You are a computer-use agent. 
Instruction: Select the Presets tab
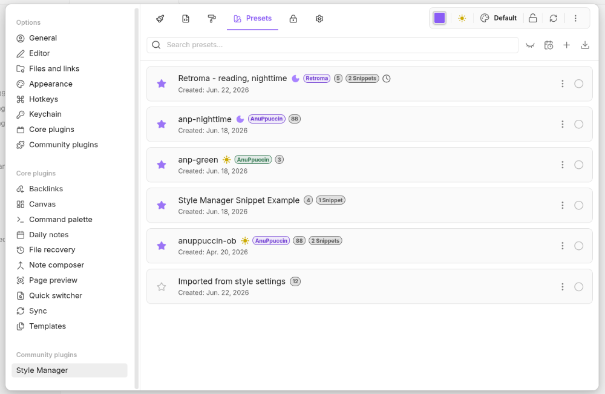(252, 19)
